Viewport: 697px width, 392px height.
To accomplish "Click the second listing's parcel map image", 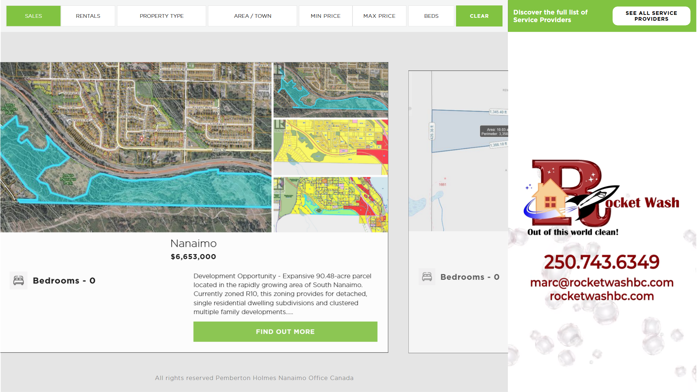I will pos(458,151).
